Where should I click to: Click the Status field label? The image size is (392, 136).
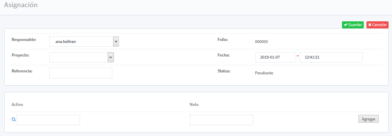tap(224, 71)
